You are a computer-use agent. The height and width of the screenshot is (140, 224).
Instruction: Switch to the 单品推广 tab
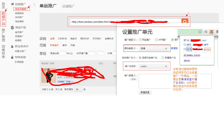pos(48,6)
